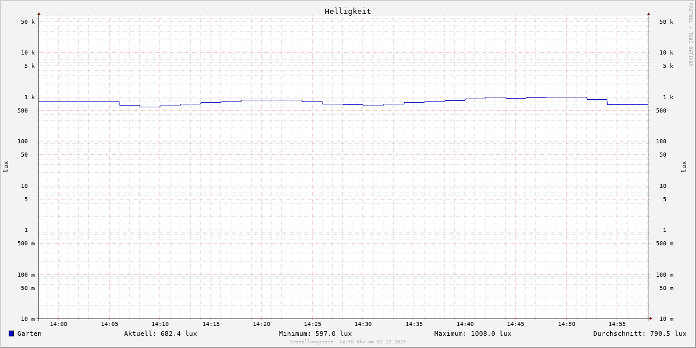The image size is (696, 348).
Task: Click the 14:00 time axis label
Action: [x=59, y=324]
